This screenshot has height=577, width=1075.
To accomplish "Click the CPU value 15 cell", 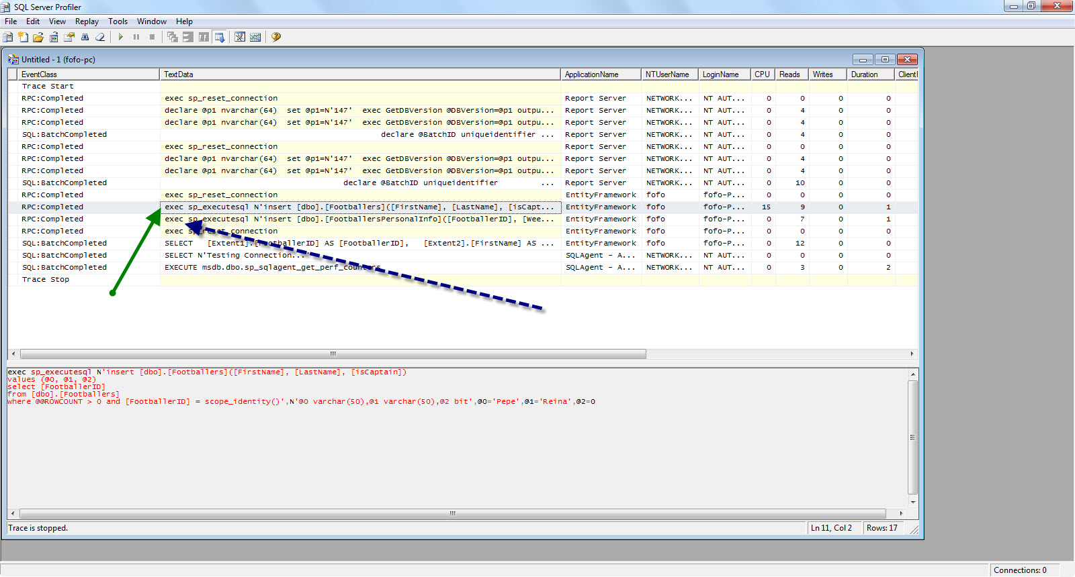I will 763,207.
